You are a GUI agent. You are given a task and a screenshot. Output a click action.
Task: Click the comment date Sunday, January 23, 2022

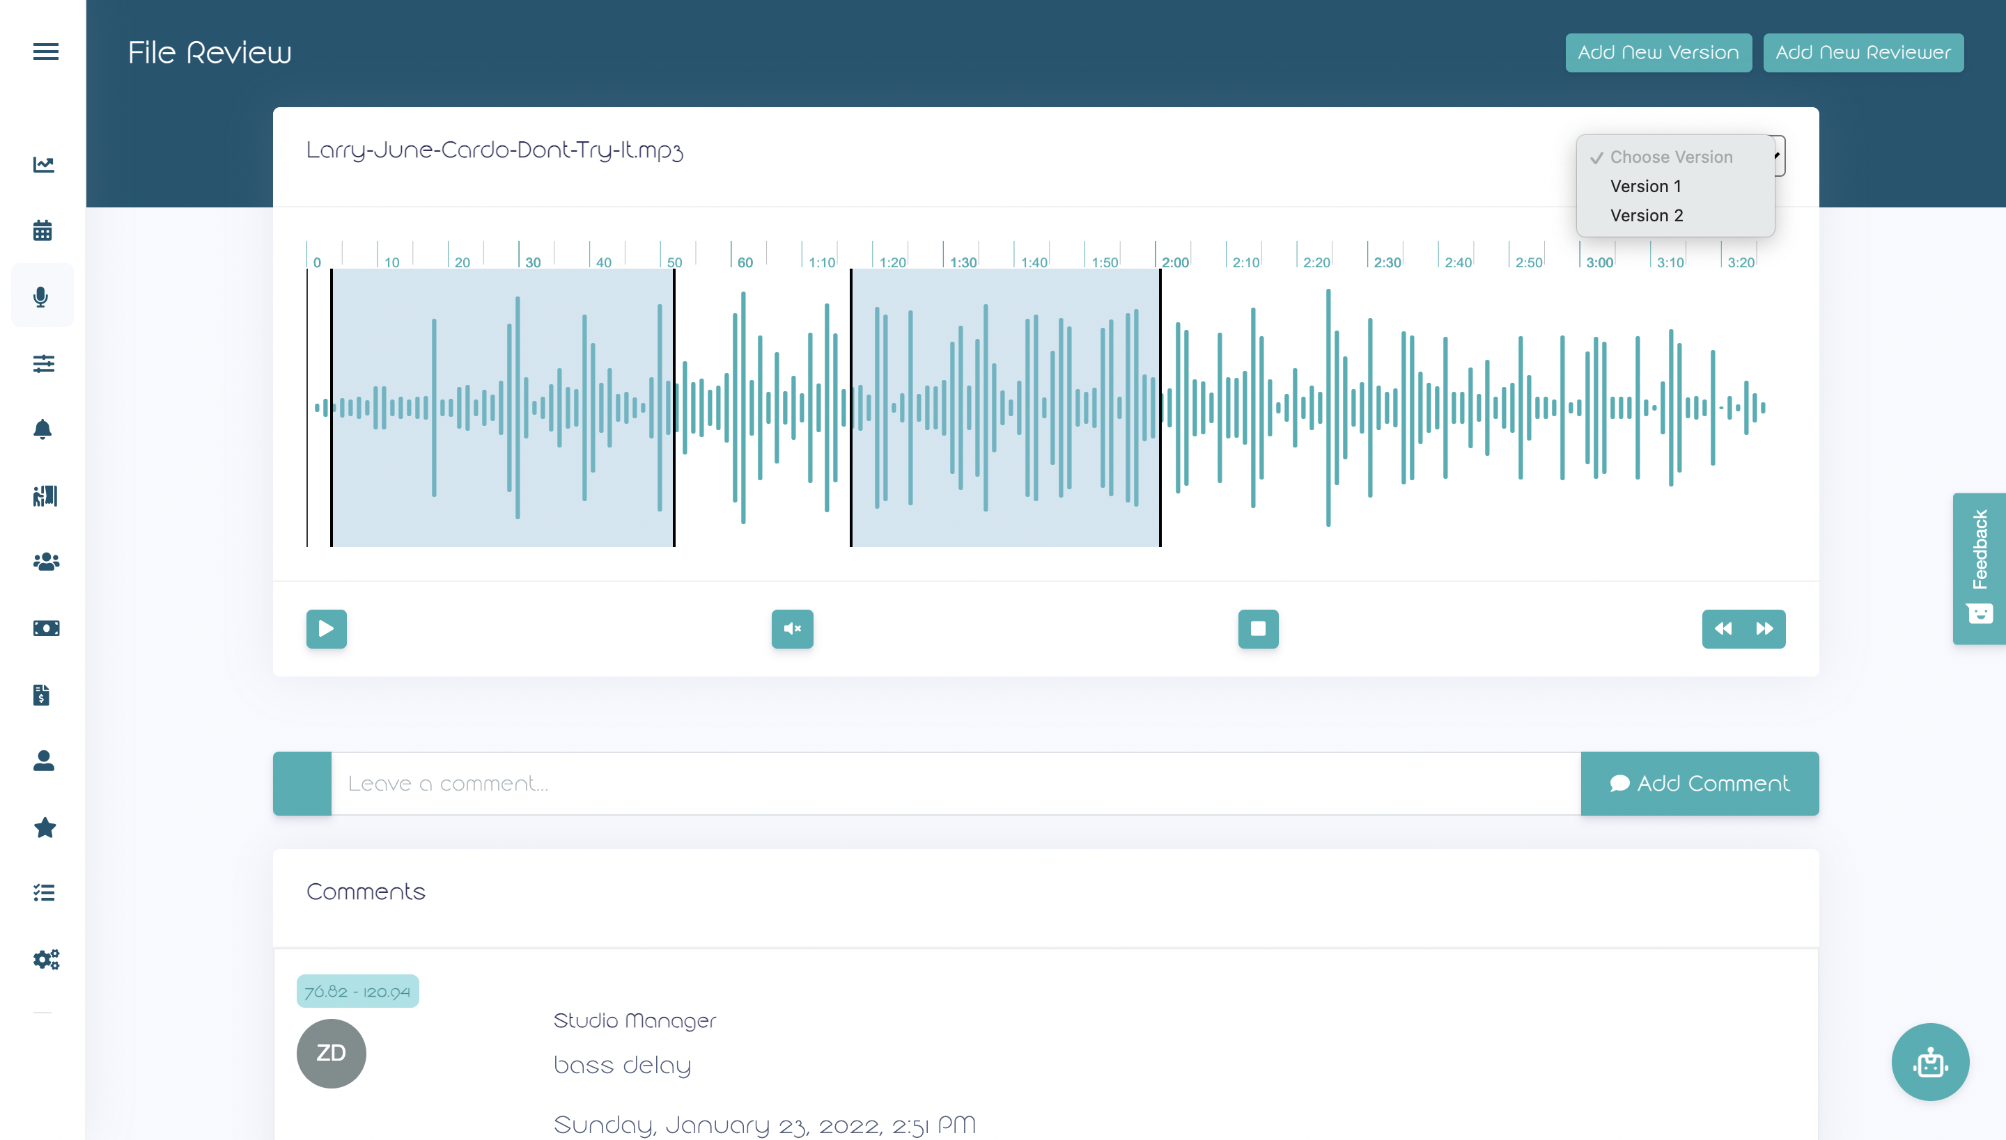pyautogui.click(x=765, y=1125)
